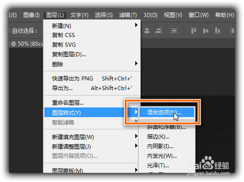Open the 滤镜(T) menu
The width and height of the screenshot is (244, 182).
[x=128, y=15]
